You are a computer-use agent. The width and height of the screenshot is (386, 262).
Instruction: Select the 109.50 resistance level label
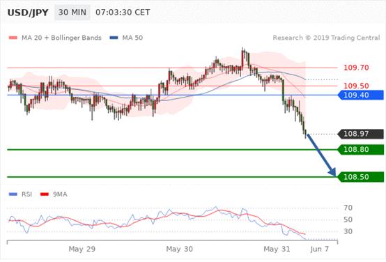pyautogui.click(x=356, y=86)
